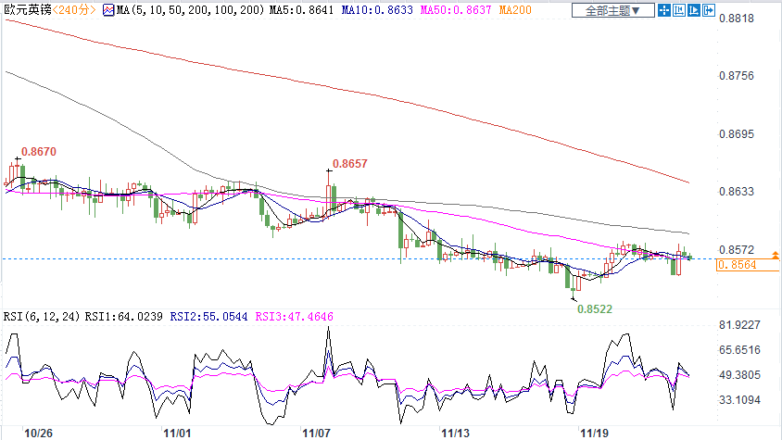Select the 欧元英镑 chart title
This screenshot has width=782, height=440.
(x=28, y=11)
